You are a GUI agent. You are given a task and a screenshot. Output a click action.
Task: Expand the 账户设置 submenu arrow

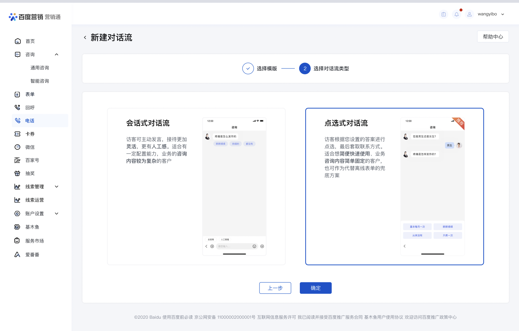pos(57,214)
